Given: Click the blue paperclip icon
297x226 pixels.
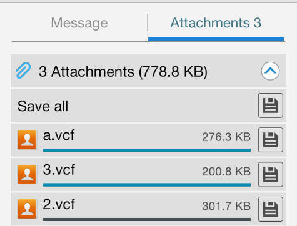Looking at the screenshot, I should 23,71.
